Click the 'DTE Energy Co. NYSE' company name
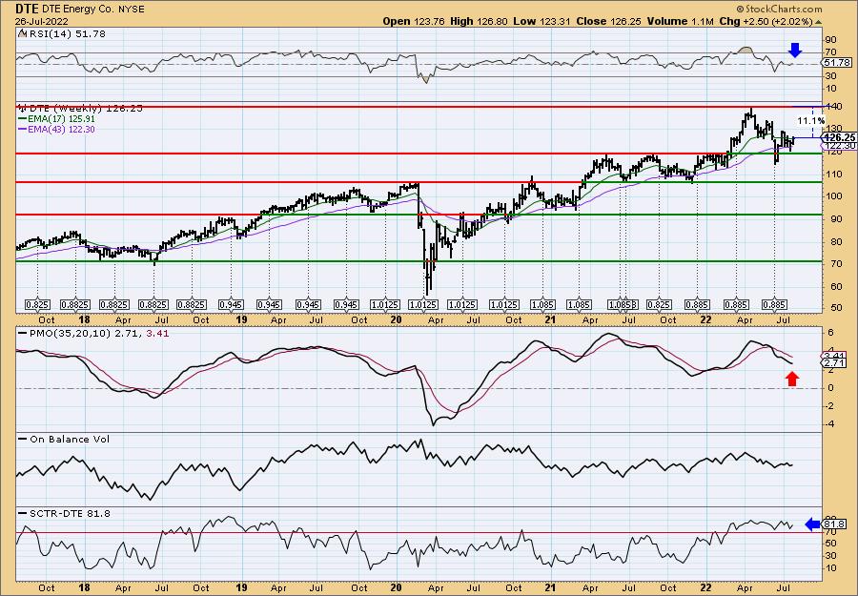 pyautogui.click(x=92, y=10)
